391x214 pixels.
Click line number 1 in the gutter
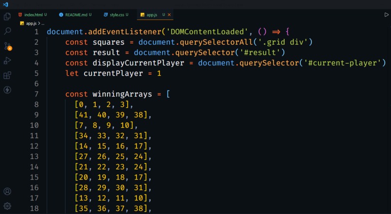tap(36, 32)
